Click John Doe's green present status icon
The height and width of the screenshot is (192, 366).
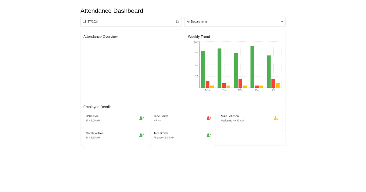click(x=141, y=118)
